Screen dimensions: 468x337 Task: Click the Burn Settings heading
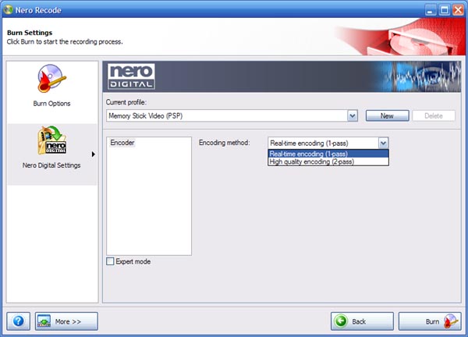click(x=30, y=33)
